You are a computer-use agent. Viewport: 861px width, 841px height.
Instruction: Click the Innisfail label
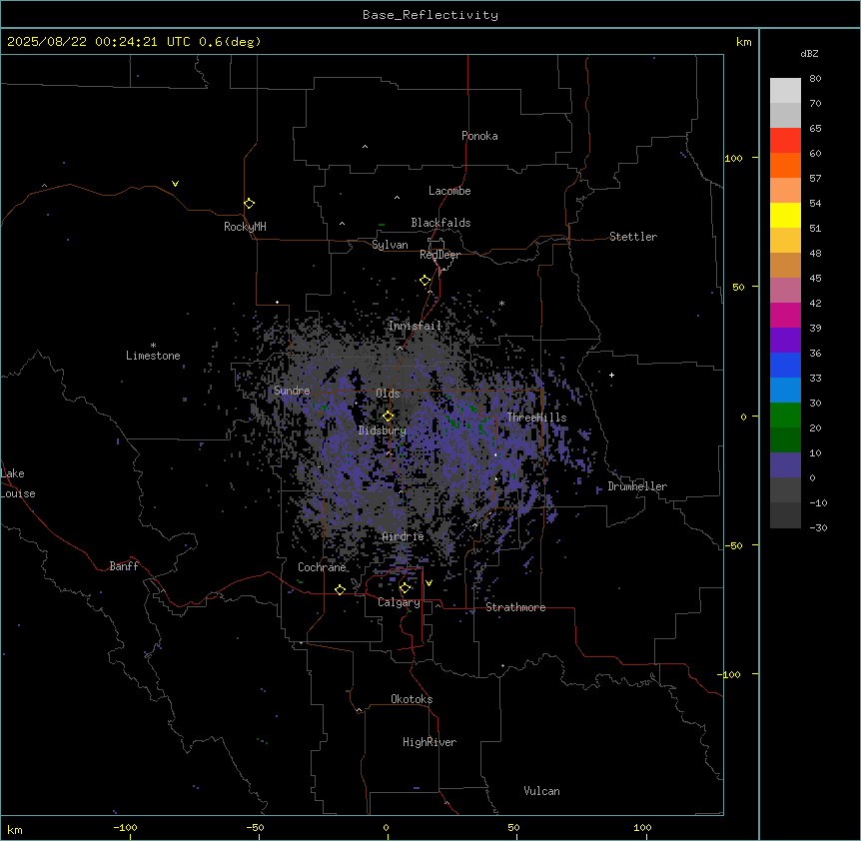415,326
